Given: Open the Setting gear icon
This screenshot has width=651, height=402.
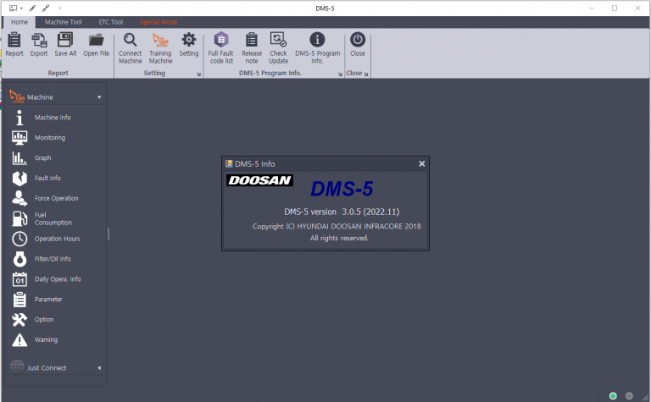Looking at the screenshot, I should tap(189, 40).
